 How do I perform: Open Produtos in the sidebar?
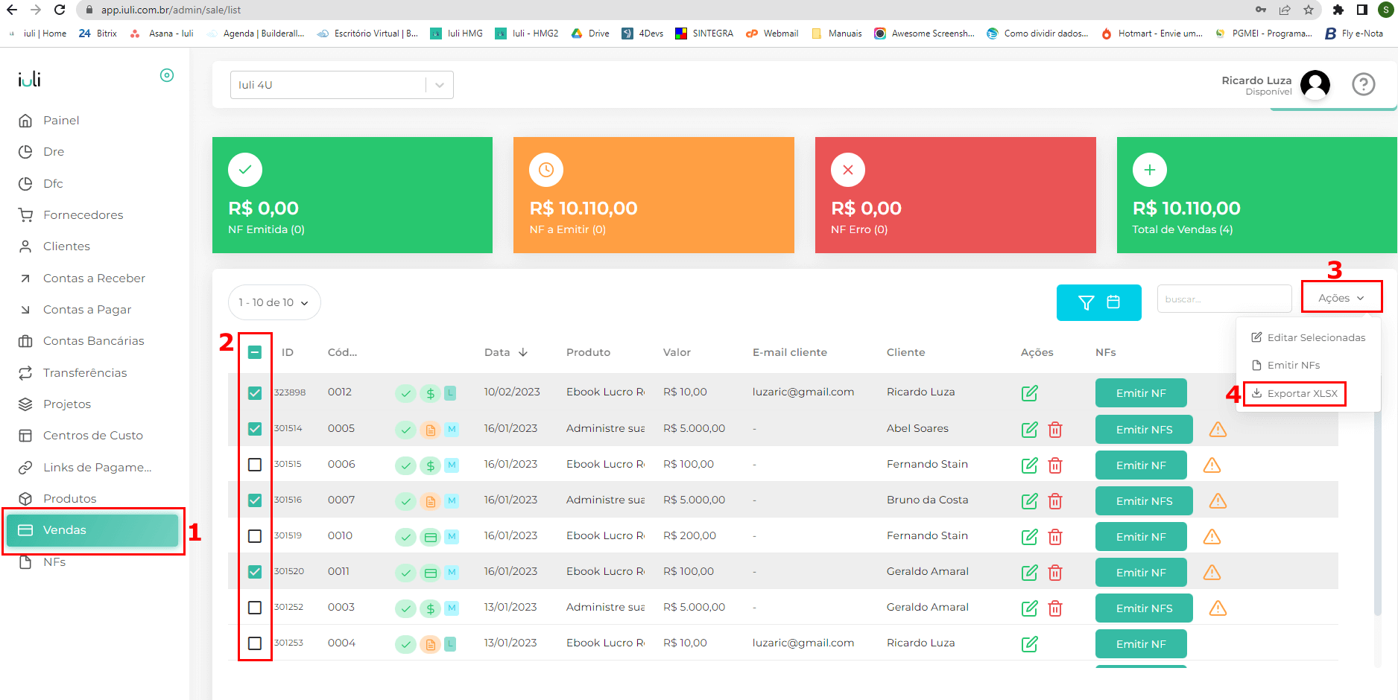[69, 499]
